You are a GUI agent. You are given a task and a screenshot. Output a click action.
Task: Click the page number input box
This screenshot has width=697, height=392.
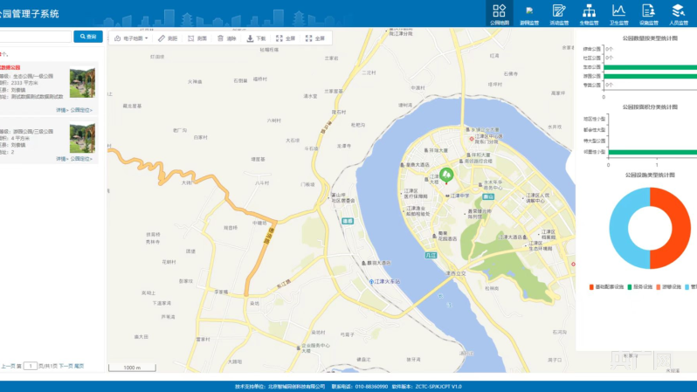pos(31,366)
